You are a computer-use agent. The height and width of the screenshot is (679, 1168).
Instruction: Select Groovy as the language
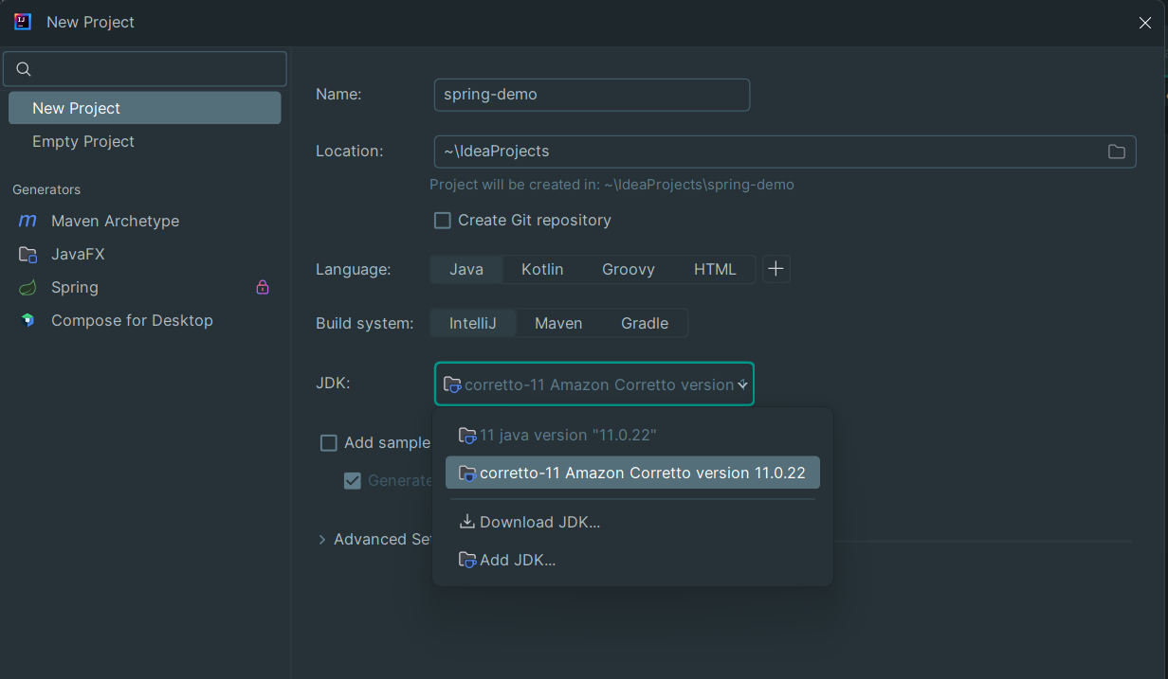click(x=629, y=269)
